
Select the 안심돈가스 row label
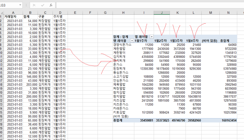click(x=121, y=81)
